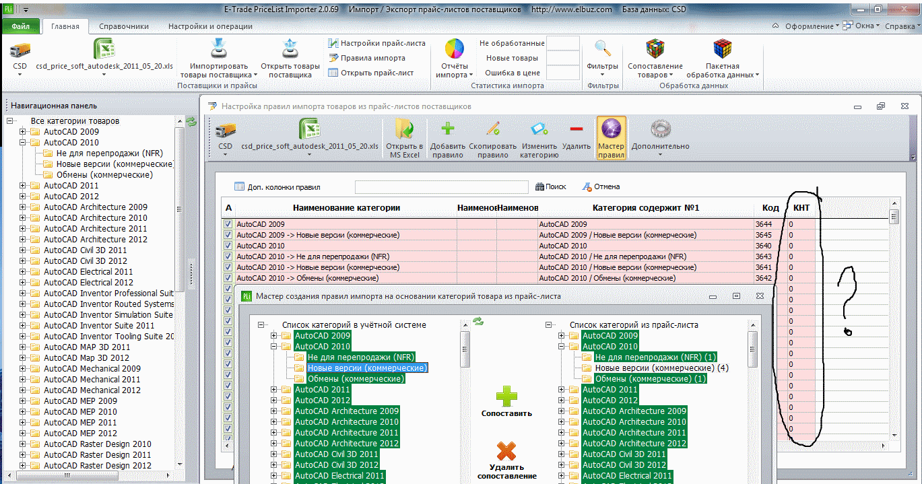Open Дополнительно gear icon
The image size is (922, 484).
[x=660, y=129]
